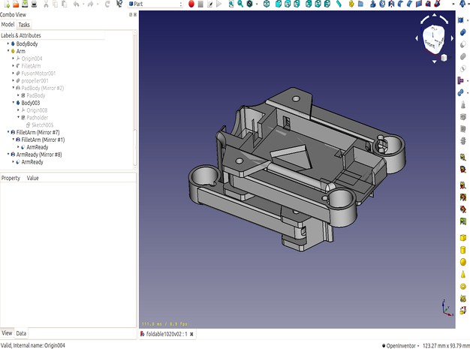Click the red macro record button

[x=191, y=4]
